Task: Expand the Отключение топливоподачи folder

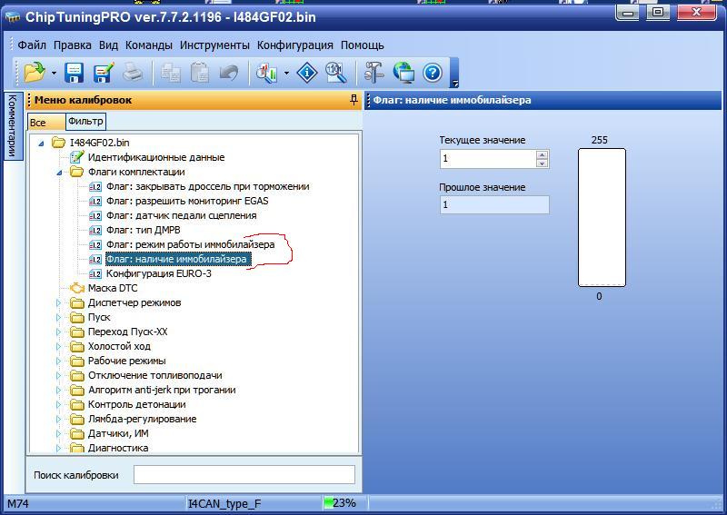Action: [58, 375]
